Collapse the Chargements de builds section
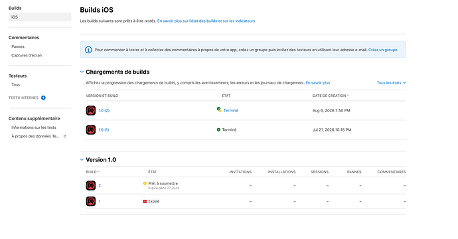The image size is (458, 239). (82, 72)
